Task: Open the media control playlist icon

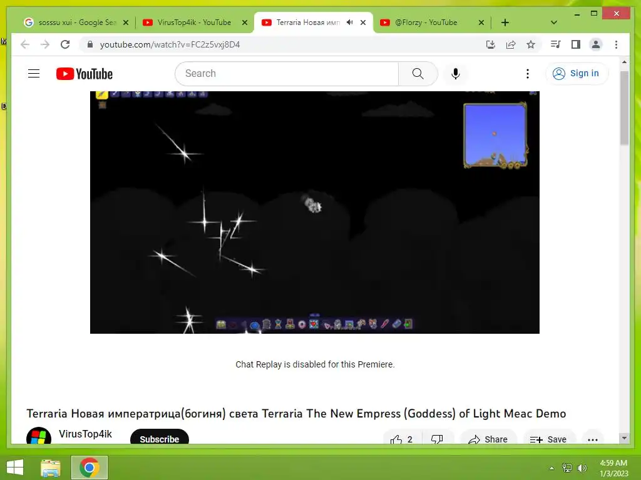Action: tap(556, 44)
